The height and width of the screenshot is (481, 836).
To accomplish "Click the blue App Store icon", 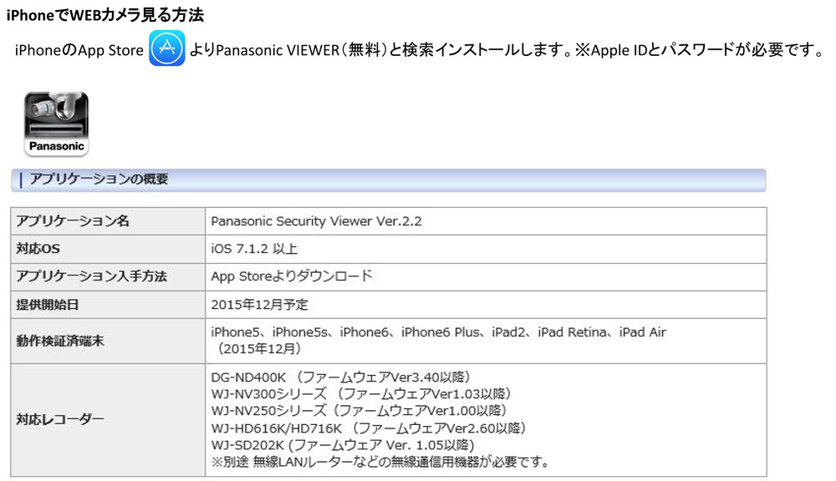I will point(167,48).
